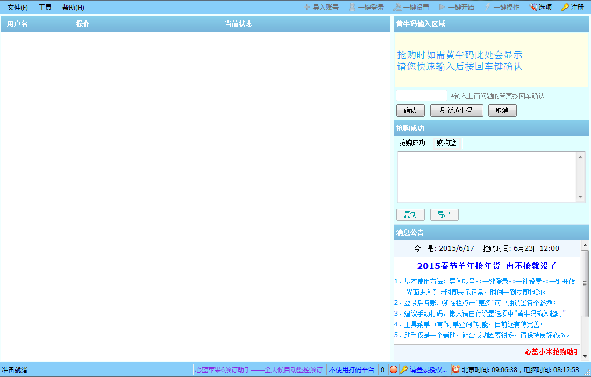The image size is (591, 377).
Task: Click the 当前状态 column header
Action: pos(239,24)
